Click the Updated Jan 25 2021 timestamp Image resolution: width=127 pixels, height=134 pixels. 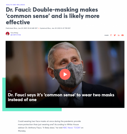pos(55,28)
